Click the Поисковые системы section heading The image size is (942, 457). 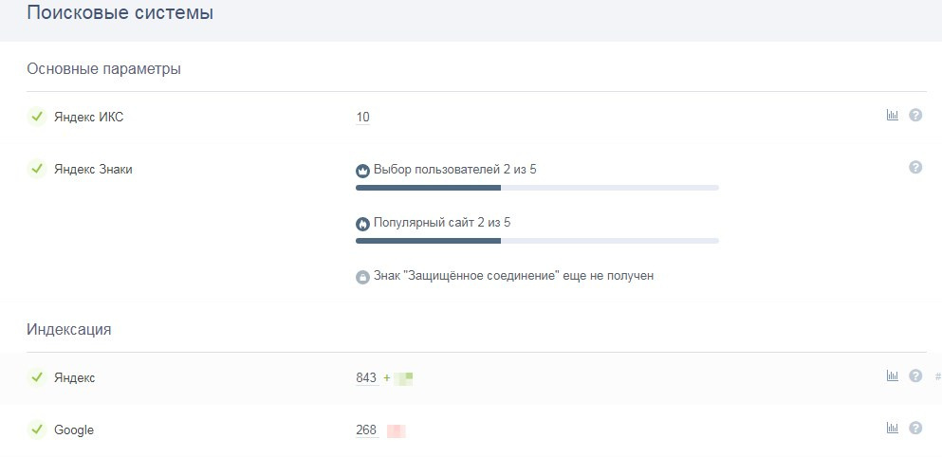120,13
